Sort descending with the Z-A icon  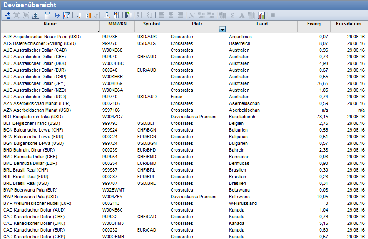pos(149,15)
